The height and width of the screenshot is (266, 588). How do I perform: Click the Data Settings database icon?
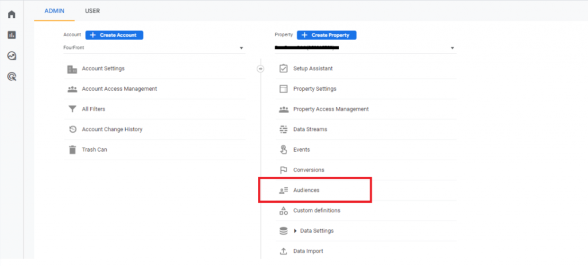click(x=284, y=231)
